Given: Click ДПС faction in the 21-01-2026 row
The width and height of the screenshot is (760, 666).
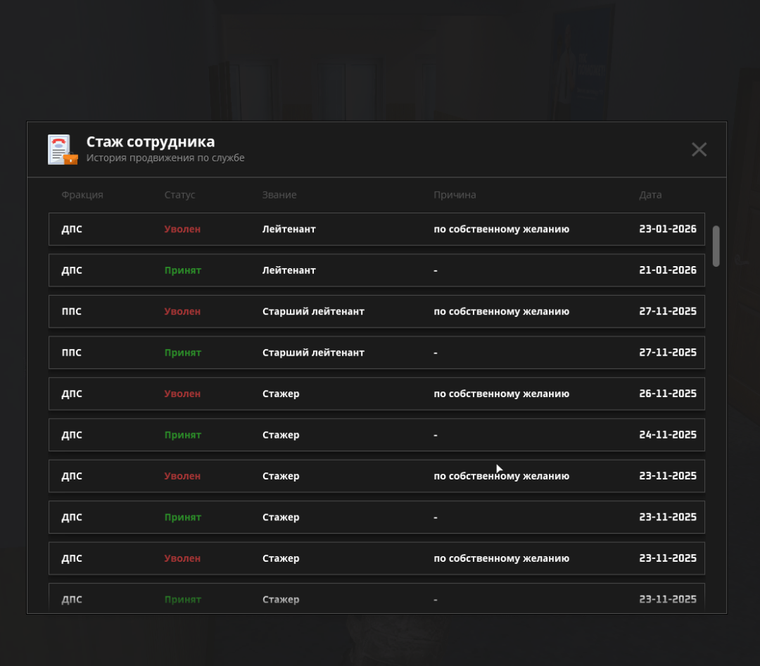Looking at the screenshot, I should pos(72,270).
